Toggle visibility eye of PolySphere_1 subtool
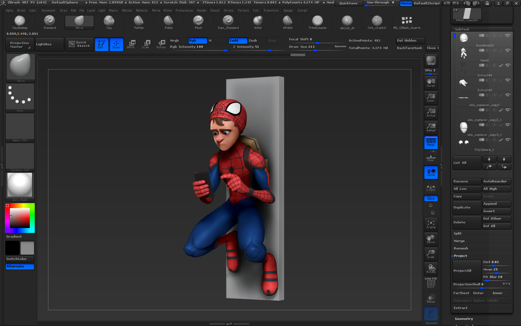This screenshot has width=521, height=326. point(508,140)
